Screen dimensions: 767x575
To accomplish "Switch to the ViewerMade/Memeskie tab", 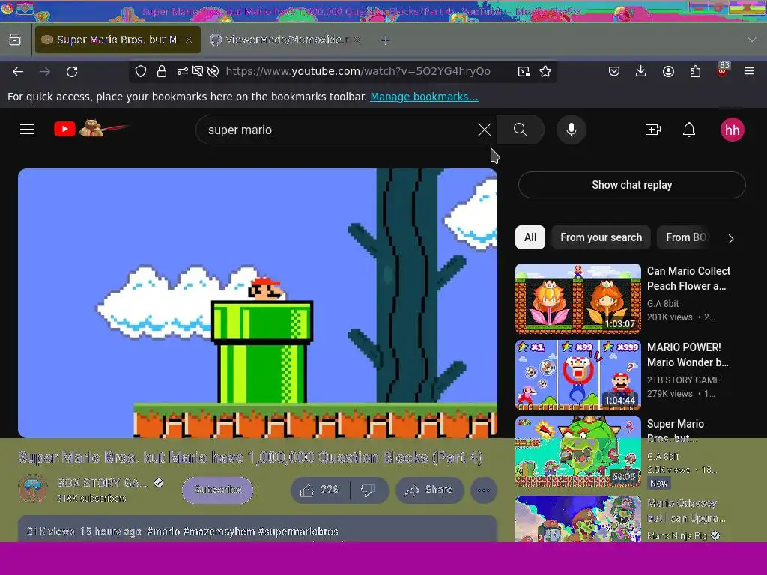I will click(x=286, y=40).
